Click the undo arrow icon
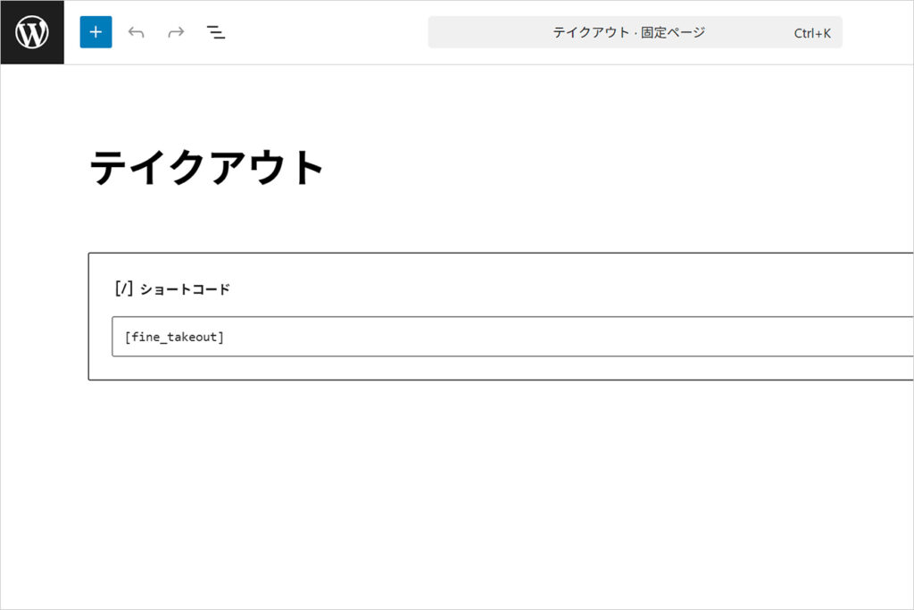The width and height of the screenshot is (914, 610). coord(137,33)
